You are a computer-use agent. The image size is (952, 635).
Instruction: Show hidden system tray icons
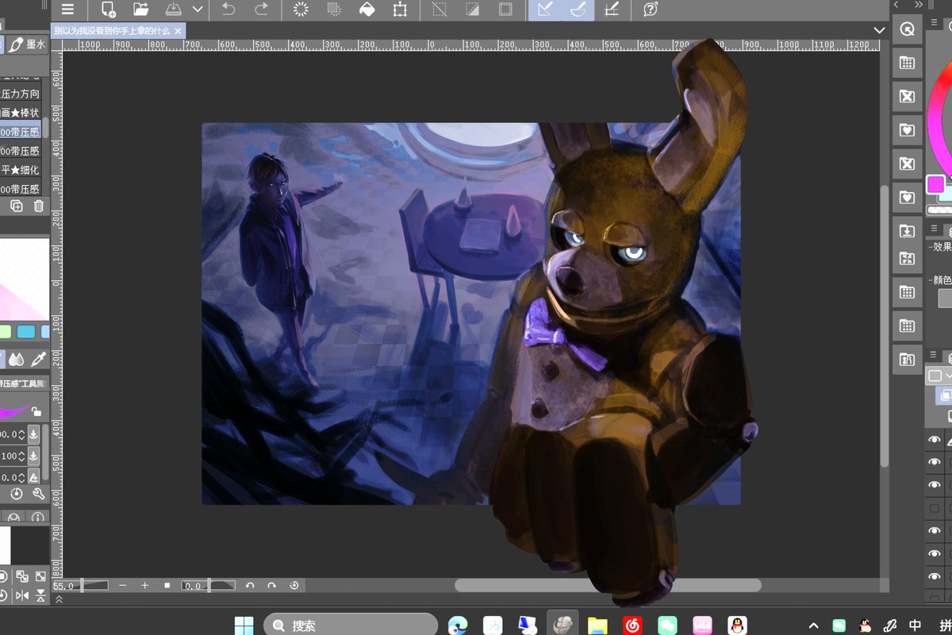tap(813, 625)
